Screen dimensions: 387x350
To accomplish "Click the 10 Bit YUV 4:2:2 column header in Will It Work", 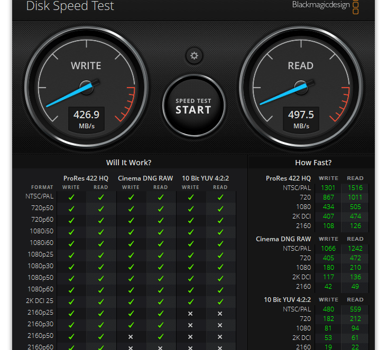I will (205, 178).
